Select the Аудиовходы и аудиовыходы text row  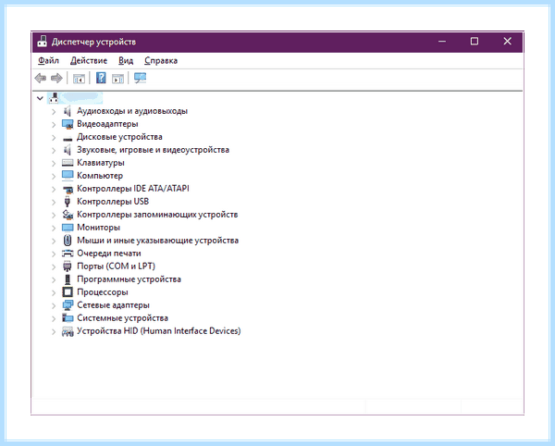tap(132, 111)
